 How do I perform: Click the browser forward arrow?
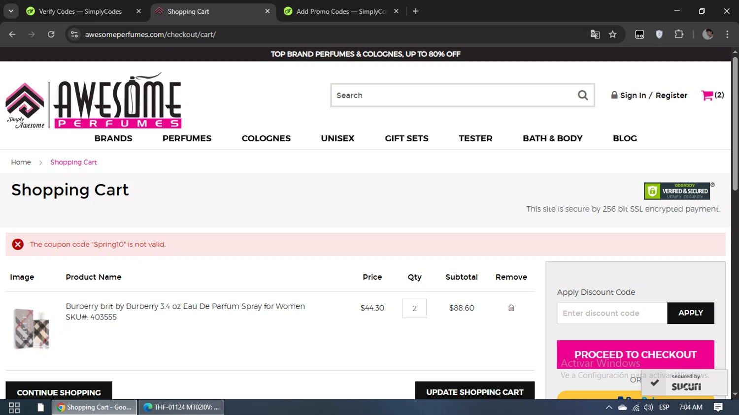(32, 34)
